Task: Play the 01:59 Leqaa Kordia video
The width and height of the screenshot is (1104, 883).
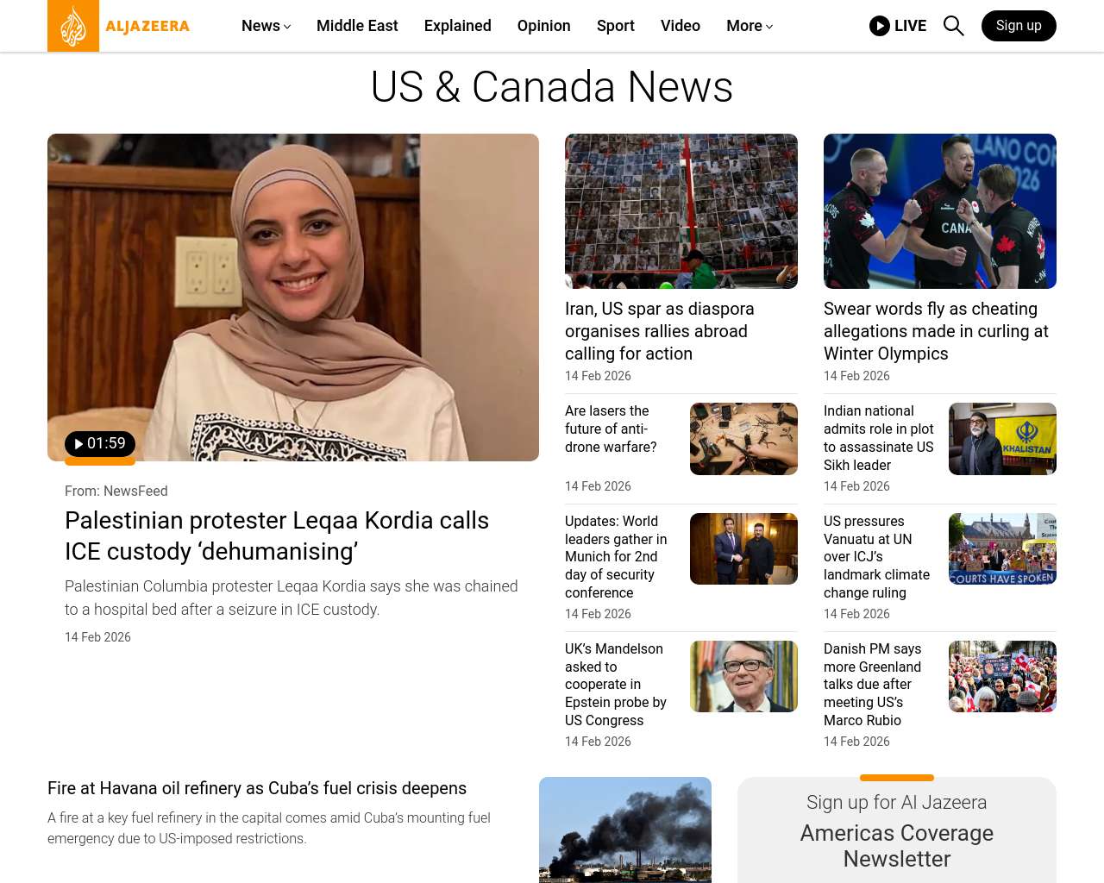Action: pyautogui.click(x=100, y=444)
